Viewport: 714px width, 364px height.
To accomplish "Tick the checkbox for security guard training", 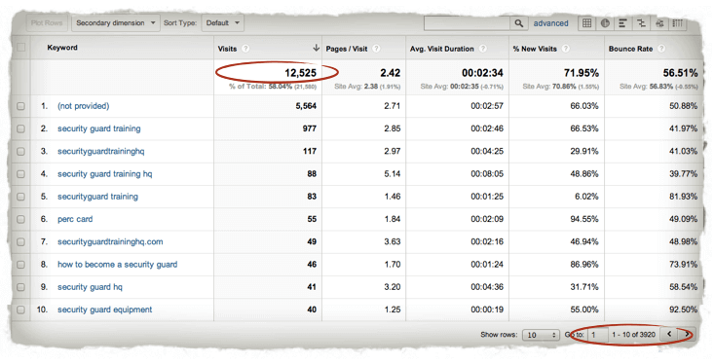I will click(x=21, y=128).
